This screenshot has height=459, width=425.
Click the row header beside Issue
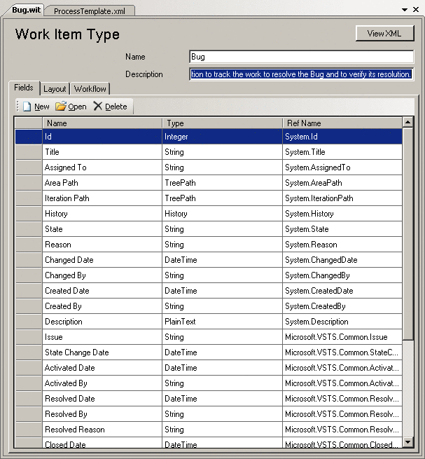tap(29, 337)
